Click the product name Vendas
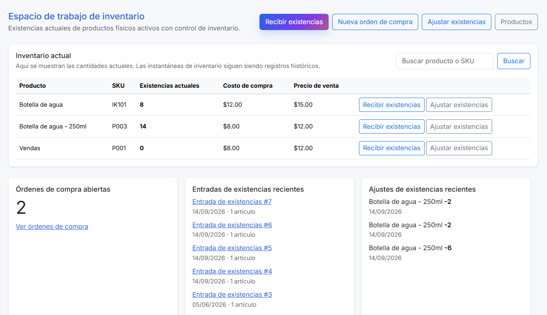The image size is (547, 315). click(x=30, y=148)
